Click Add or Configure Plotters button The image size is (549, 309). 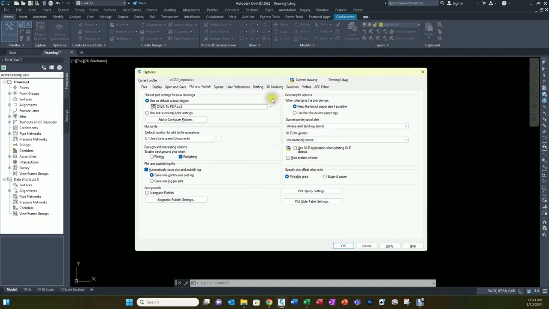pos(175,120)
